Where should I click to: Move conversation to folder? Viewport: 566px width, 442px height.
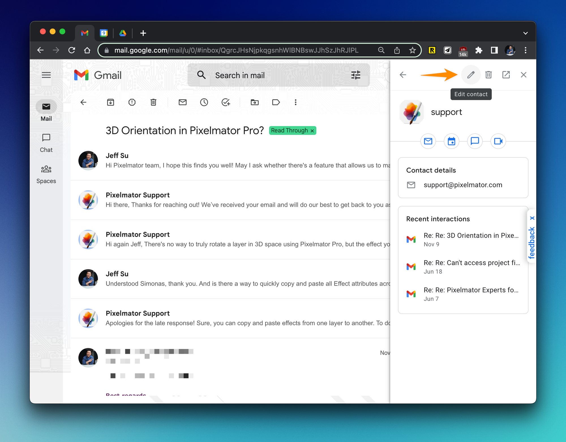tap(255, 102)
